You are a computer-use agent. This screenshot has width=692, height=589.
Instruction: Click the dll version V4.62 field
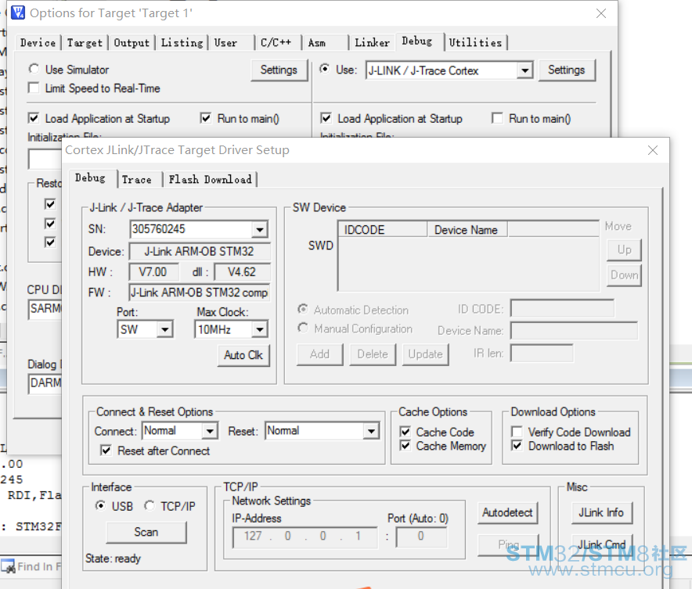(242, 272)
